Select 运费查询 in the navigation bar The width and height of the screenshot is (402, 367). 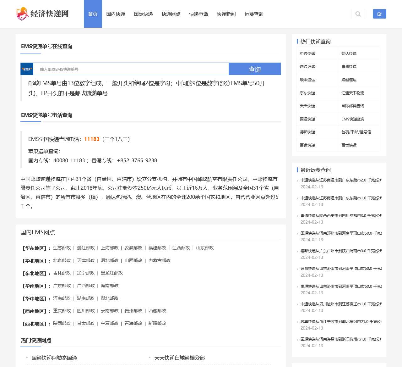[x=254, y=14]
